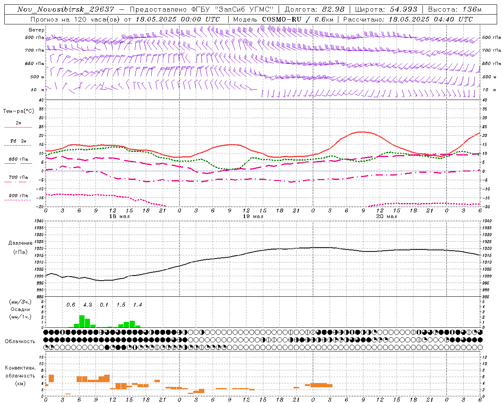Click the Ветер panel label
This screenshot has width=503, height=403.
36,30
